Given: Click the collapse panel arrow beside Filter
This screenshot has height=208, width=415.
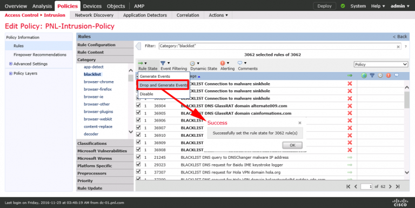Looking at the screenshot, I should (x=138, y=46).
